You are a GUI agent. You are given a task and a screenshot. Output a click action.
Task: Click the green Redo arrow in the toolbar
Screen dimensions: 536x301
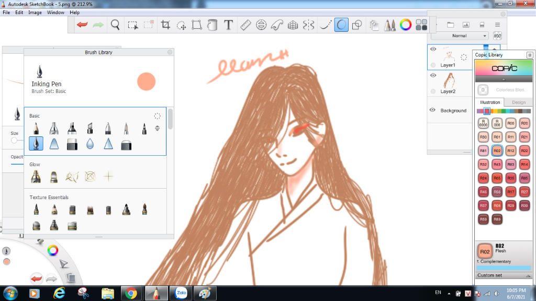click(x=98, y=25)
